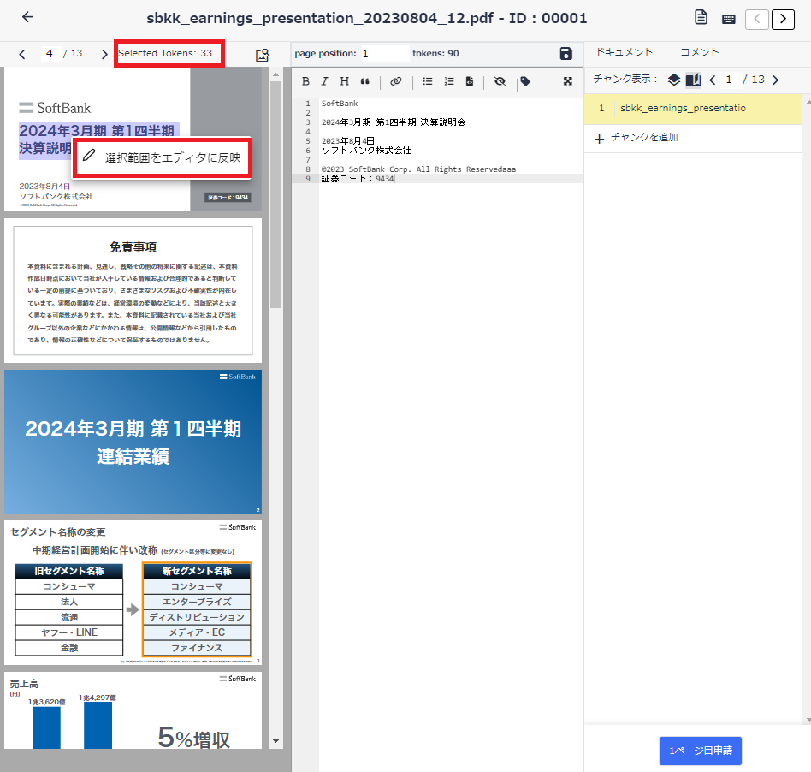The image size is (811, 772).
Task: Go to next PDF page
Action: coord(104,54)
